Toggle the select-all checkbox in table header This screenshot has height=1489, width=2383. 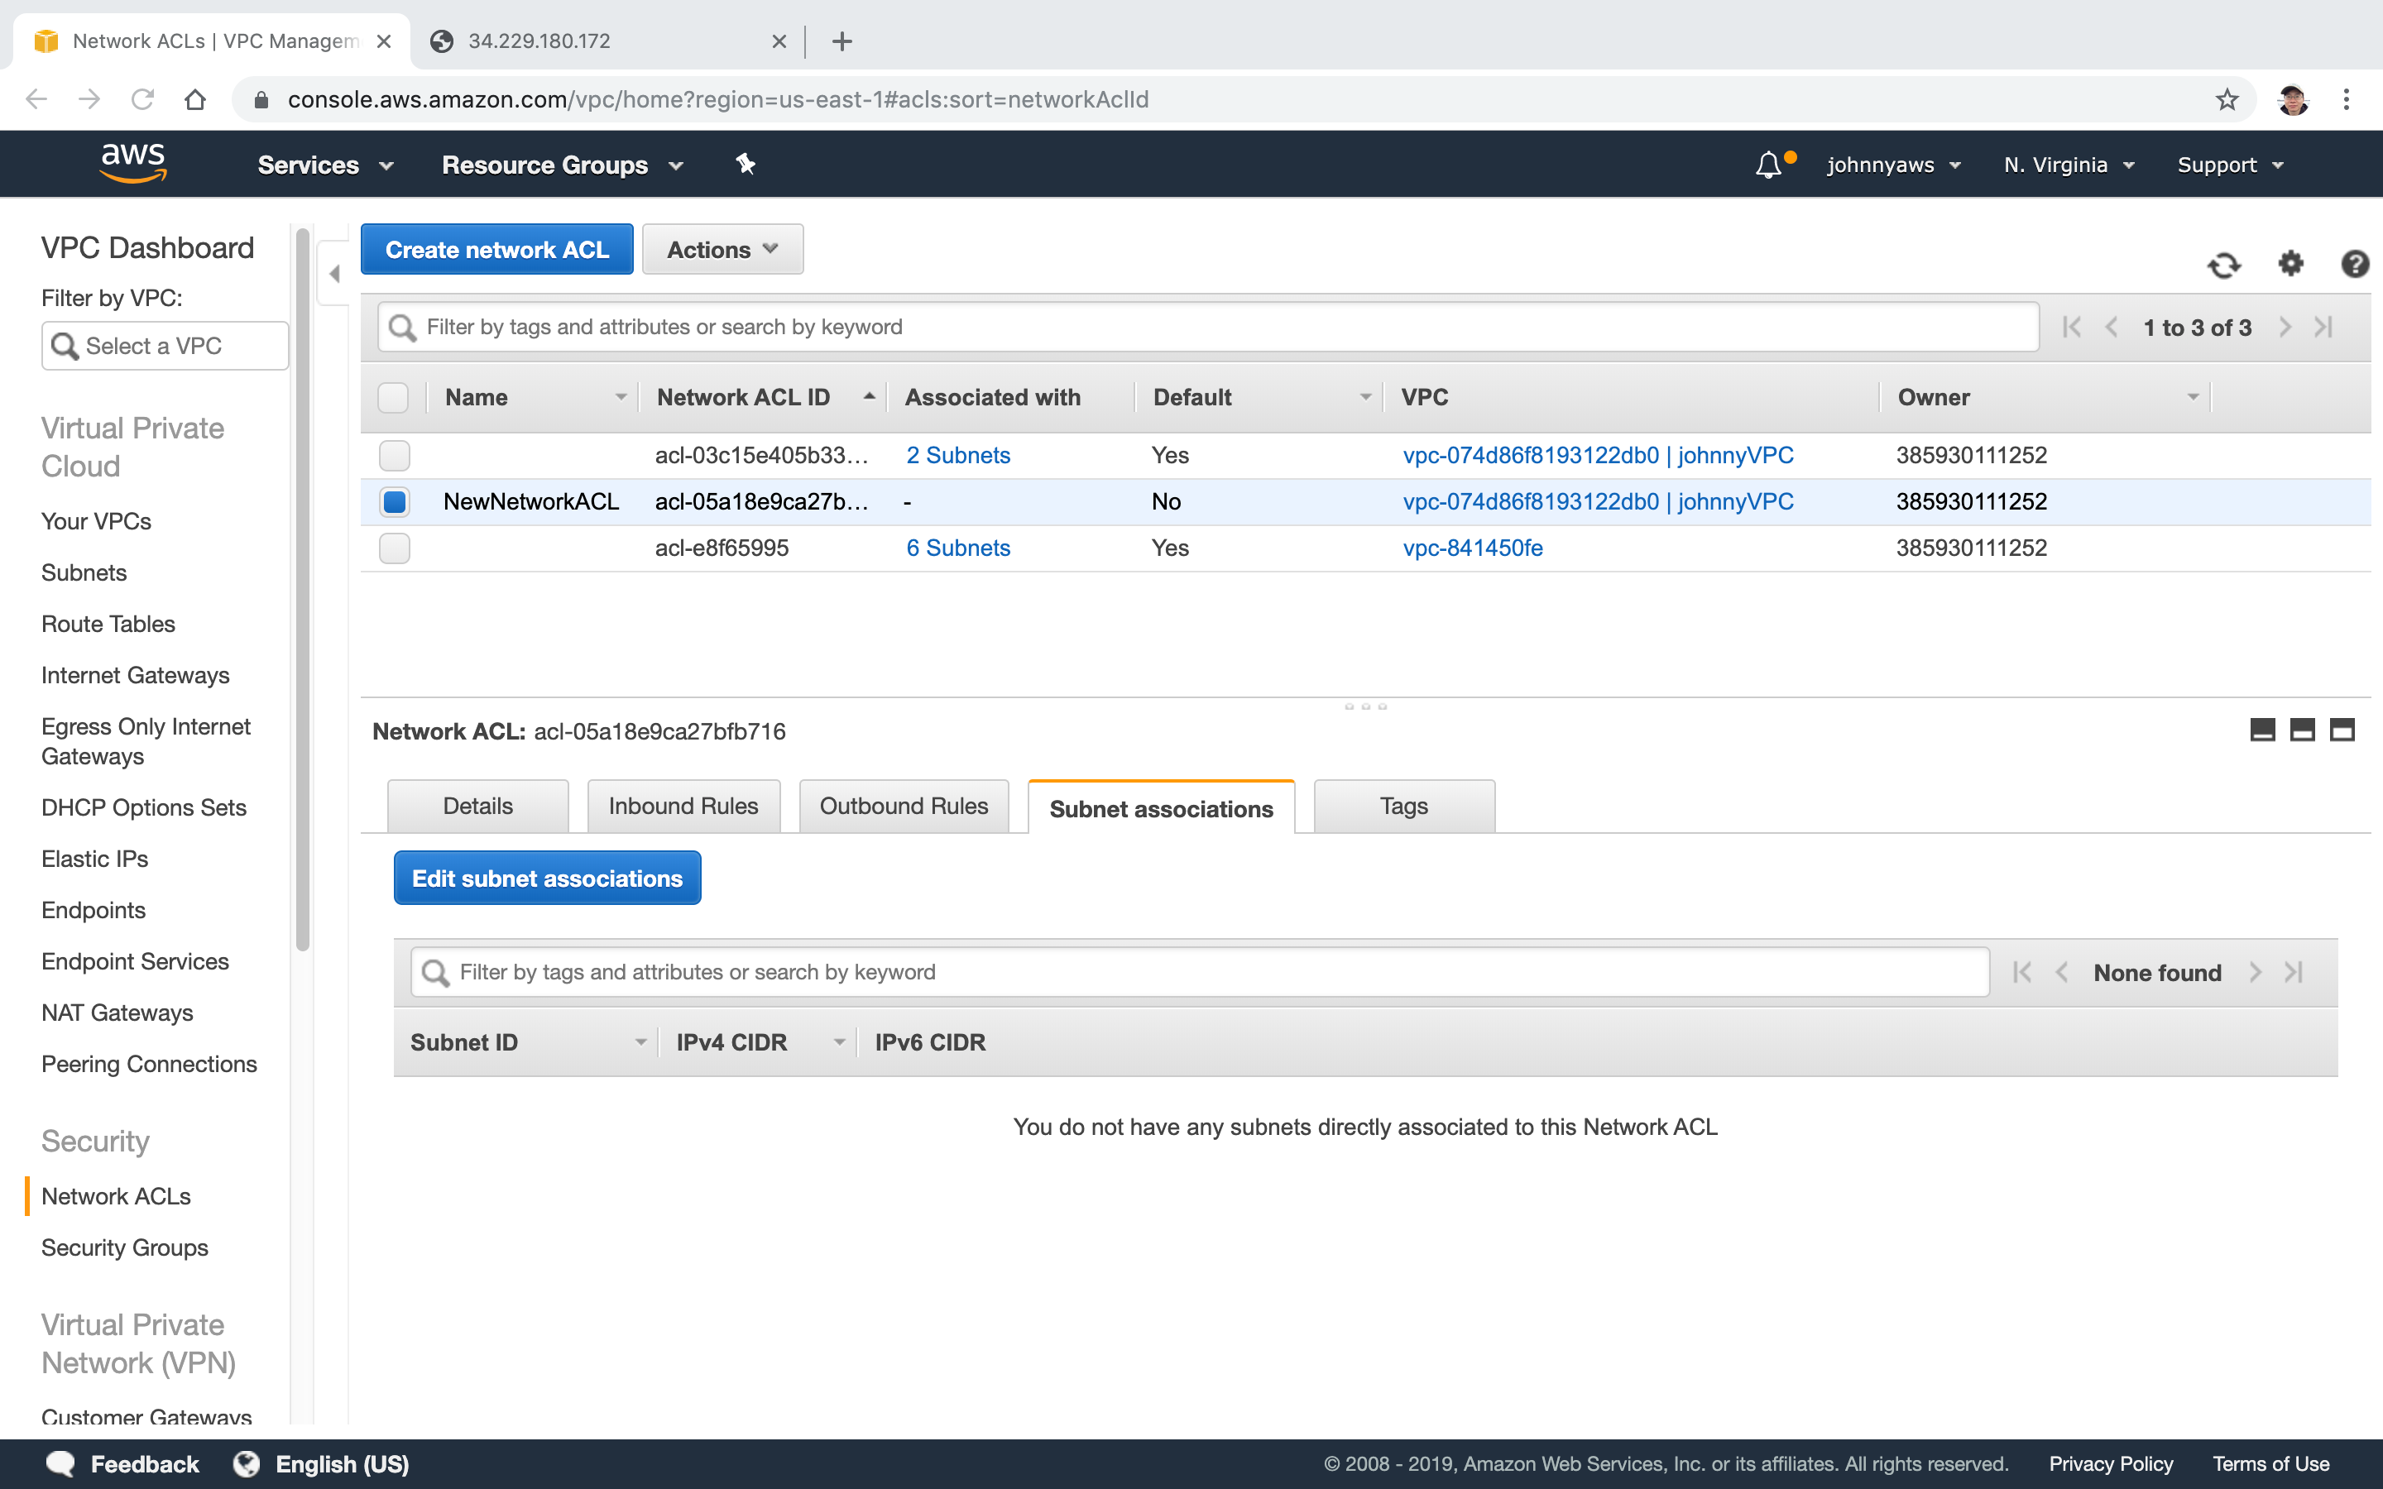[x=393, y=398]
